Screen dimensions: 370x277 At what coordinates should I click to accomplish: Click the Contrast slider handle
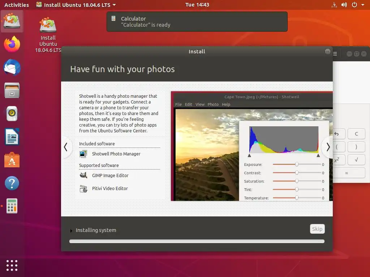coord(297,173)
